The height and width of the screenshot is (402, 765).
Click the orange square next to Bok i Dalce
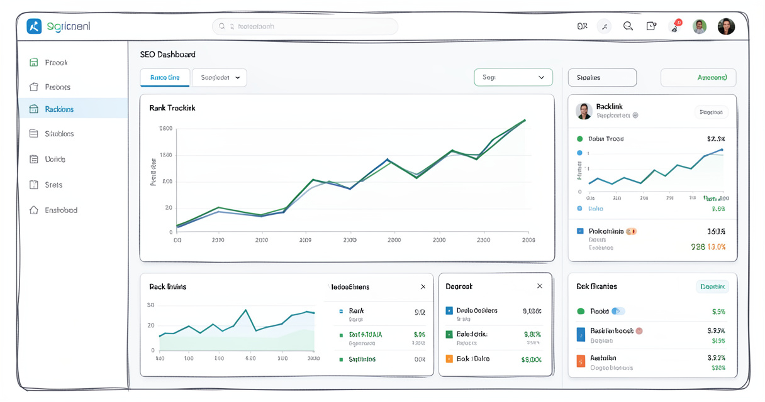[449, 359]
